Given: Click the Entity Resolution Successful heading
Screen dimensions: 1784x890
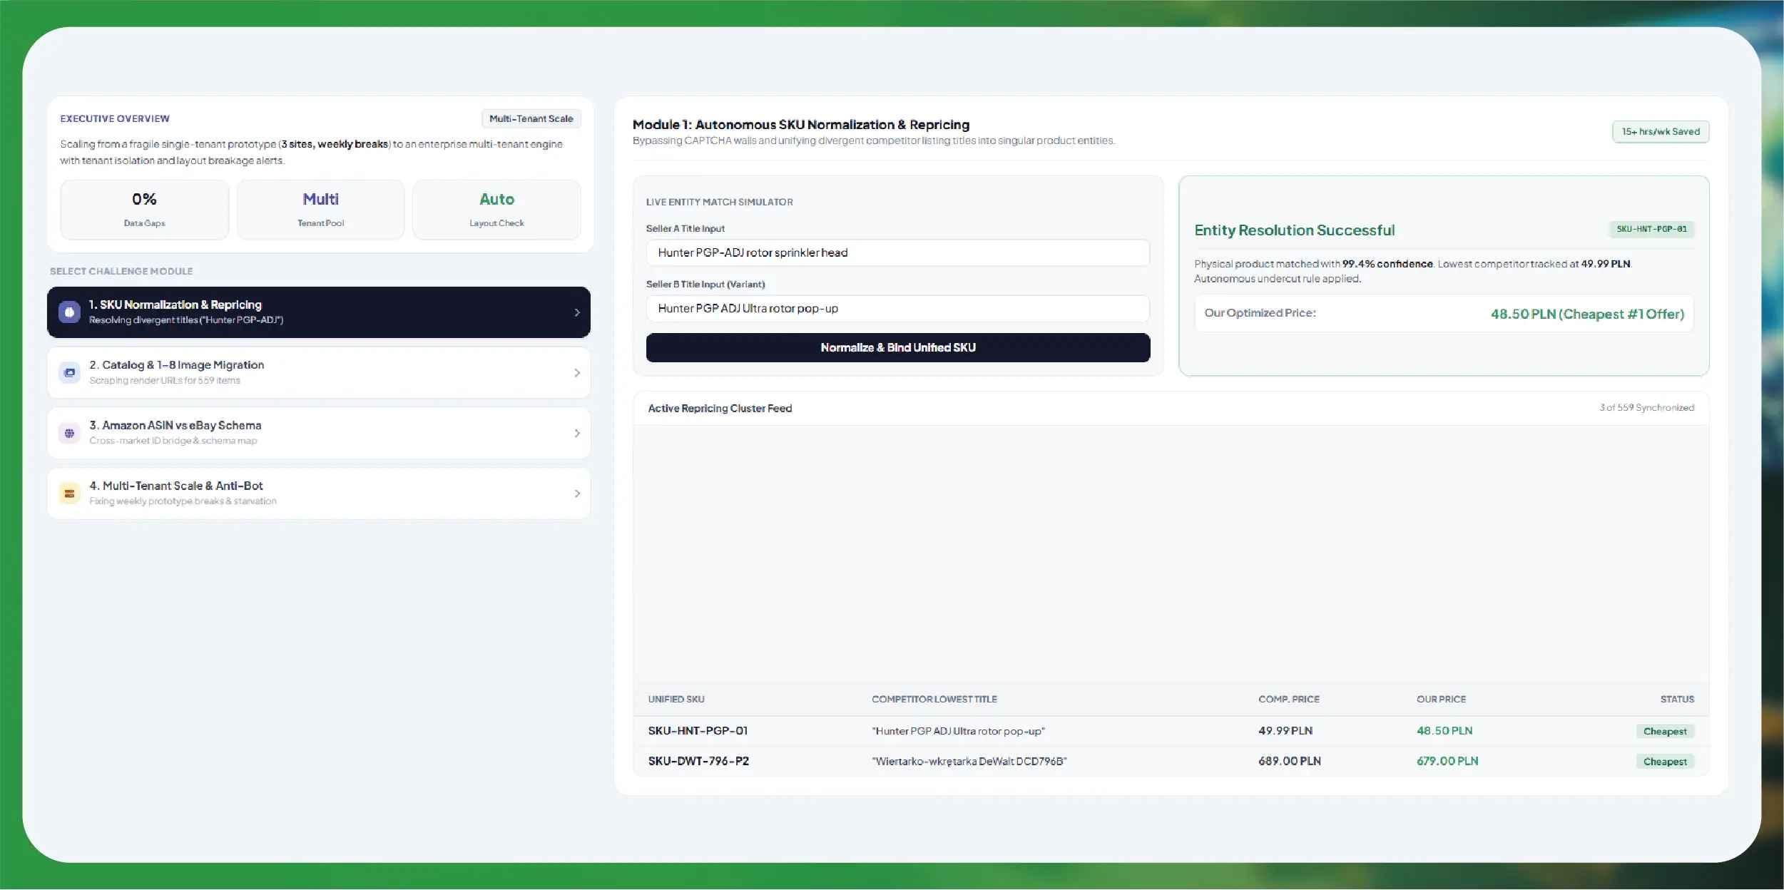Looking at the screenshot, I should pos(1295,230).
